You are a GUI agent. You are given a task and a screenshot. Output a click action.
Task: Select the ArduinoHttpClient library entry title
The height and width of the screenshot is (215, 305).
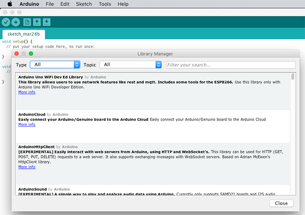[x=36, y=147]
